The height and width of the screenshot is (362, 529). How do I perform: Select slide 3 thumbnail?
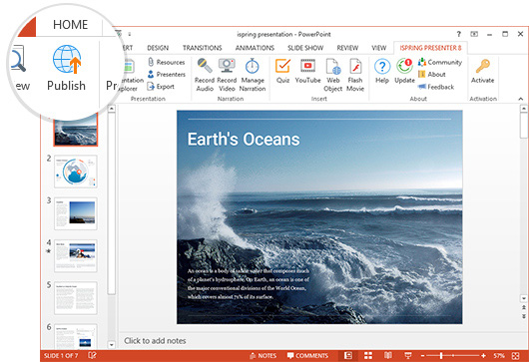point(76,213)
